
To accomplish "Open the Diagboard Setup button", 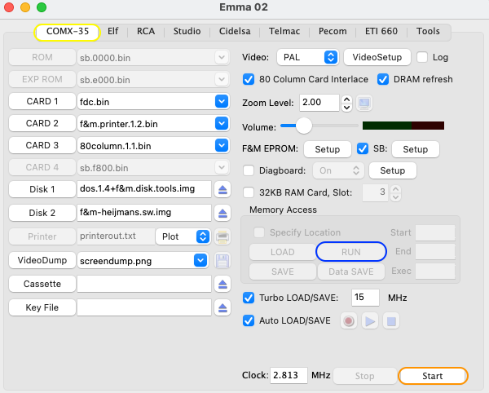I will tap(393, 170).
